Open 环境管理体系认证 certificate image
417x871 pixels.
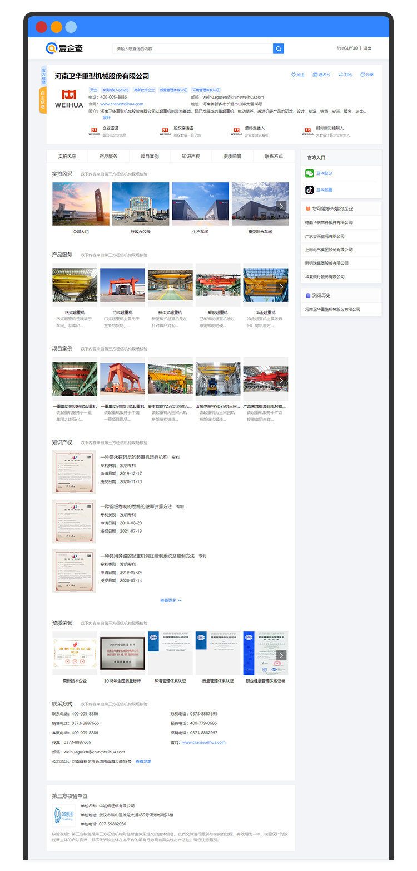170,653
